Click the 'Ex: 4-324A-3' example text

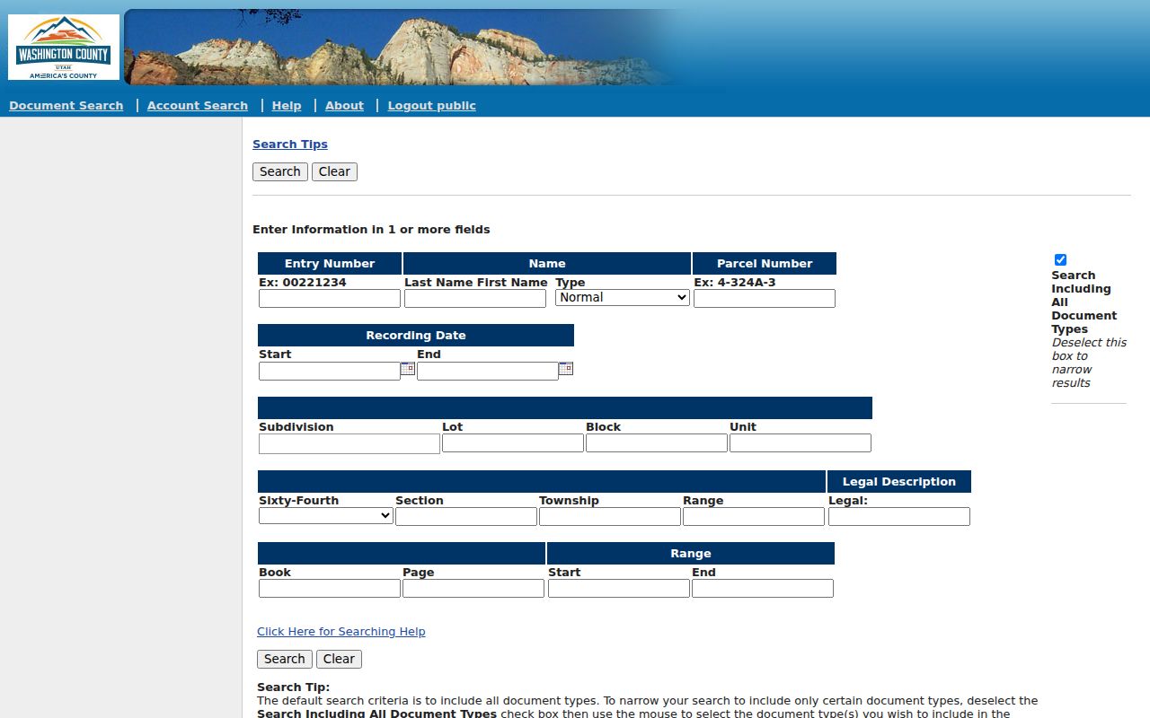[x=735, y=282]
